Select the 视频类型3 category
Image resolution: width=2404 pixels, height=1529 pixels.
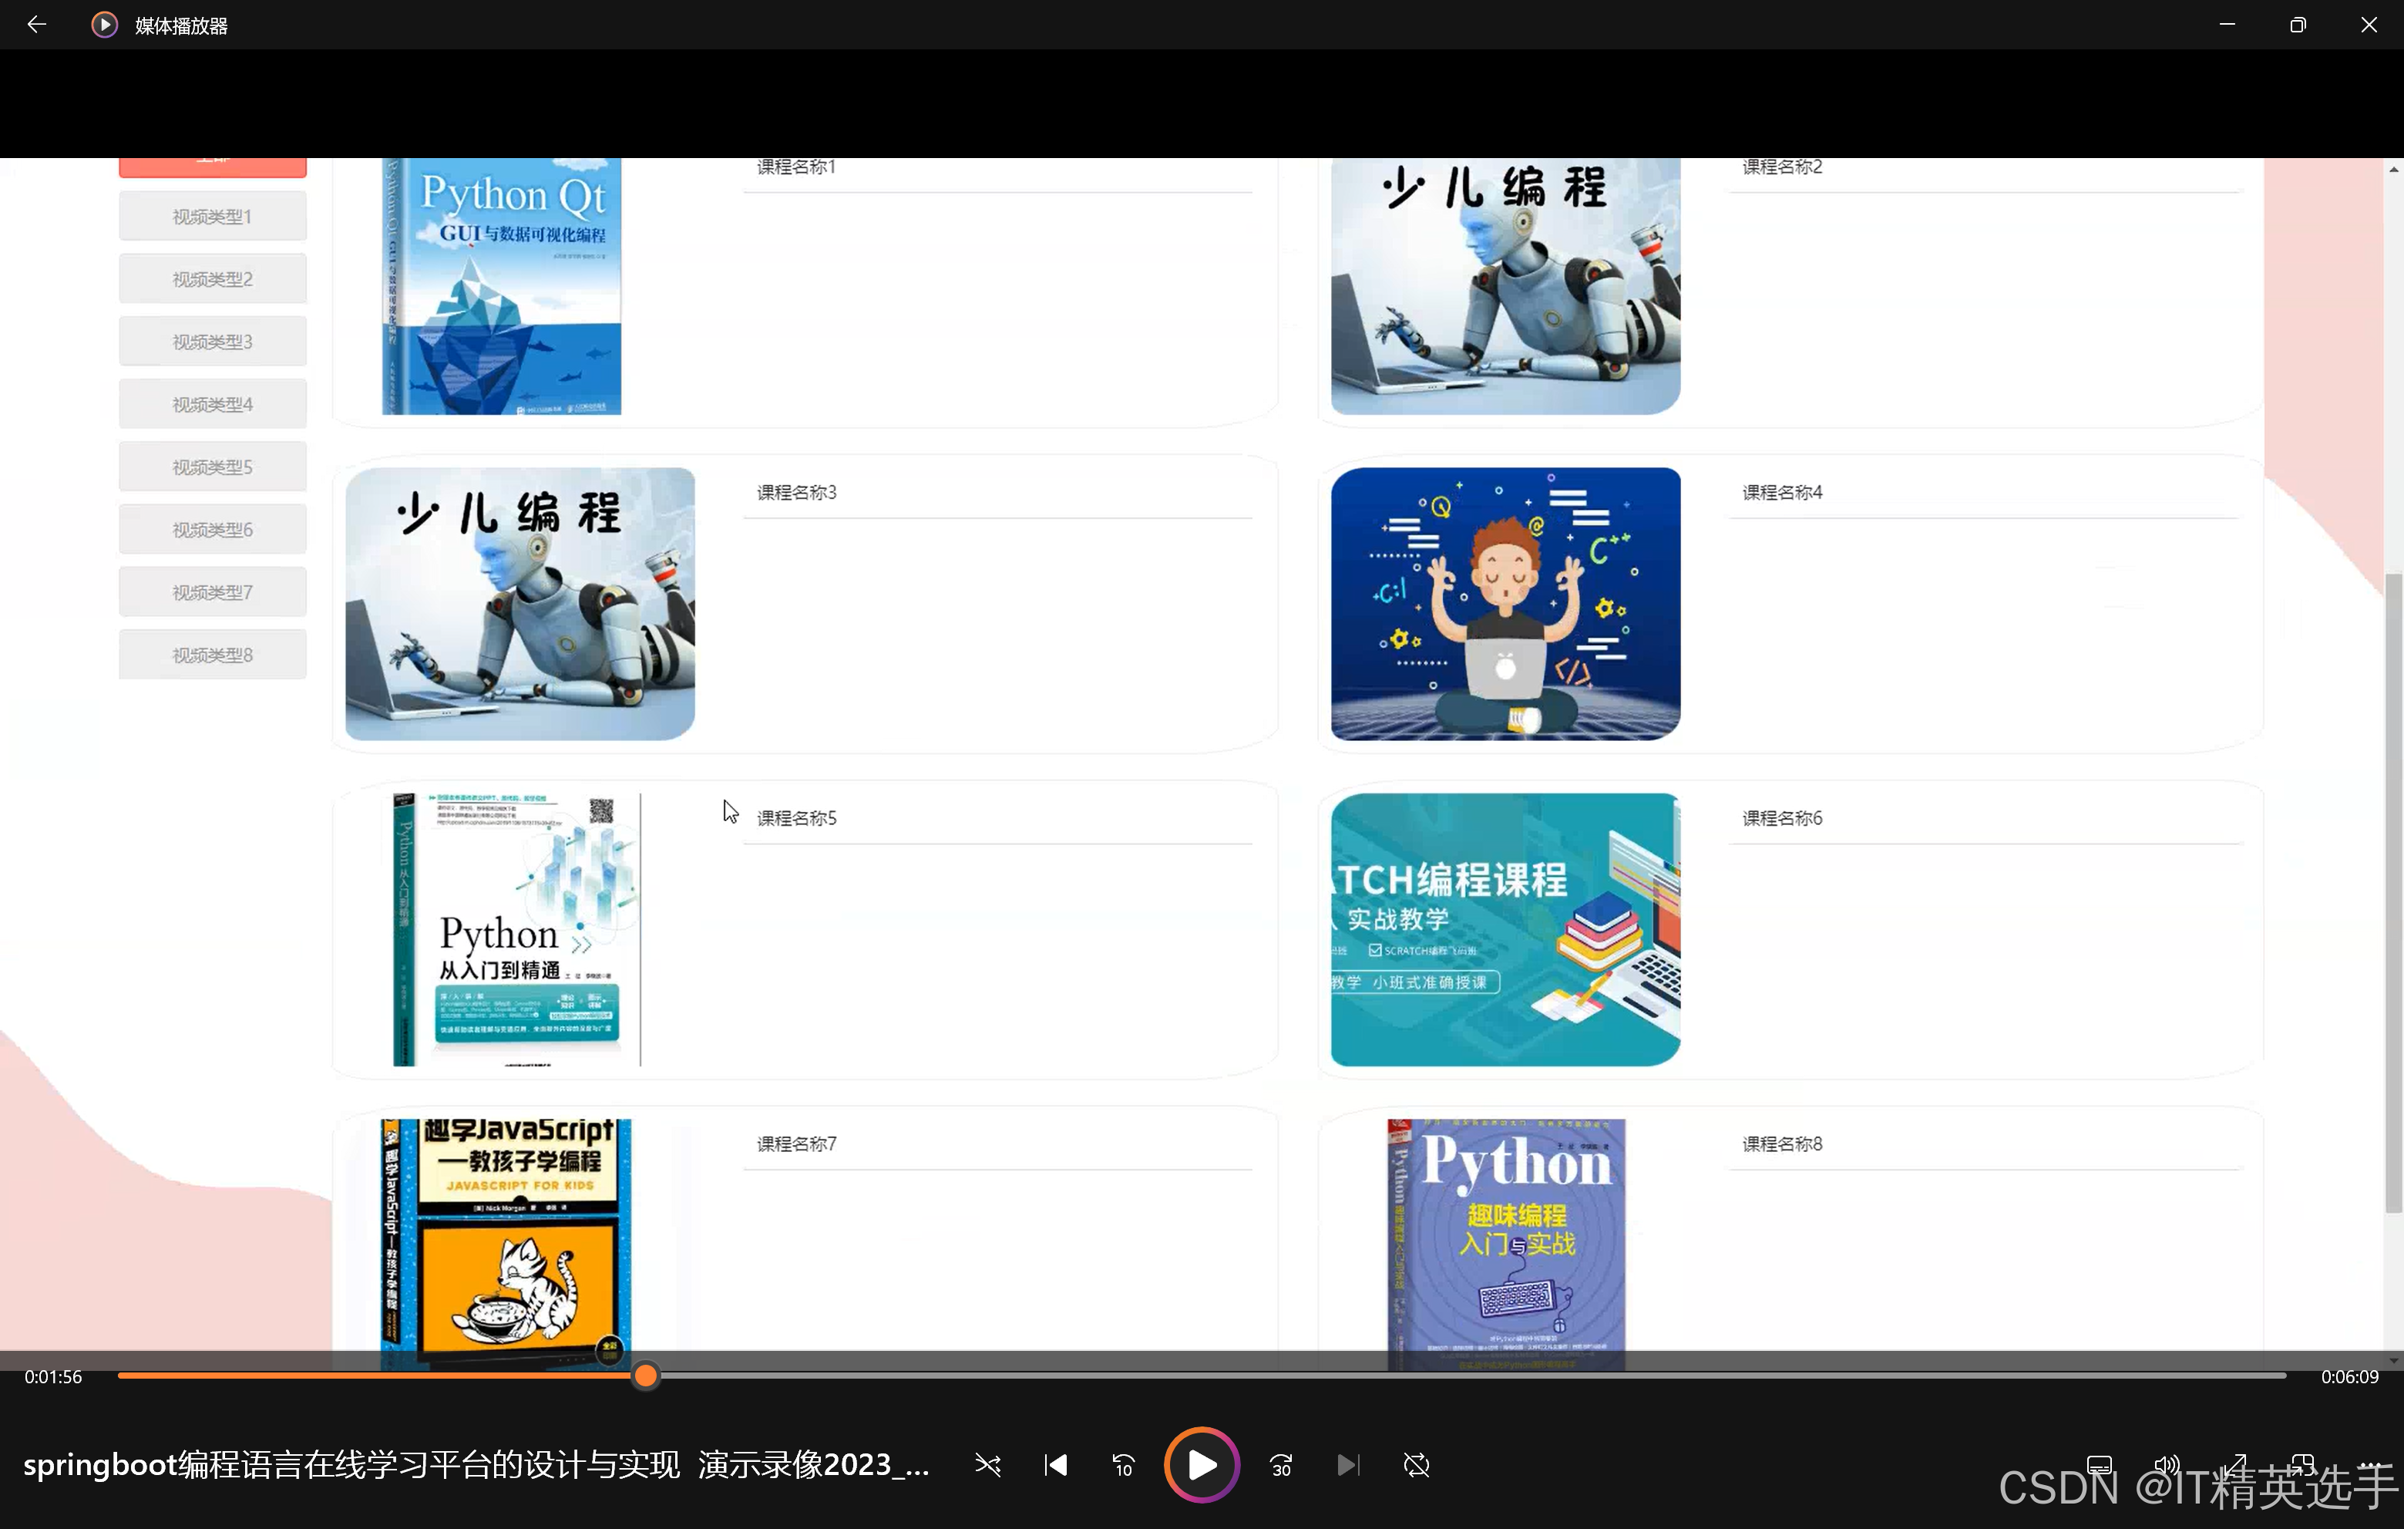click(x=213, y=342)
